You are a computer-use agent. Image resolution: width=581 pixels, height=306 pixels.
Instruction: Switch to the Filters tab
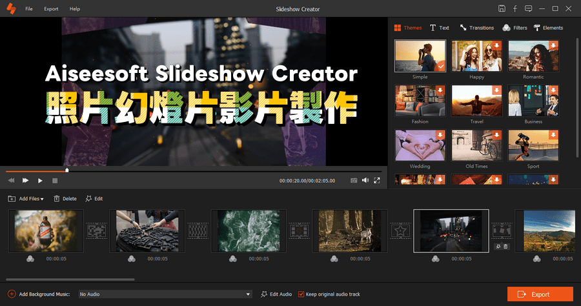515,28
